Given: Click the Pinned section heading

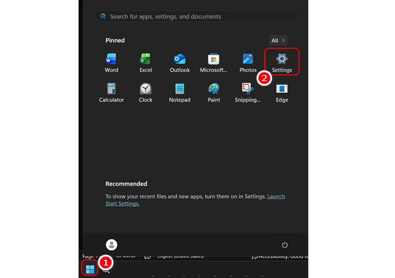Looking at the screenshot, I should (115, 40).
